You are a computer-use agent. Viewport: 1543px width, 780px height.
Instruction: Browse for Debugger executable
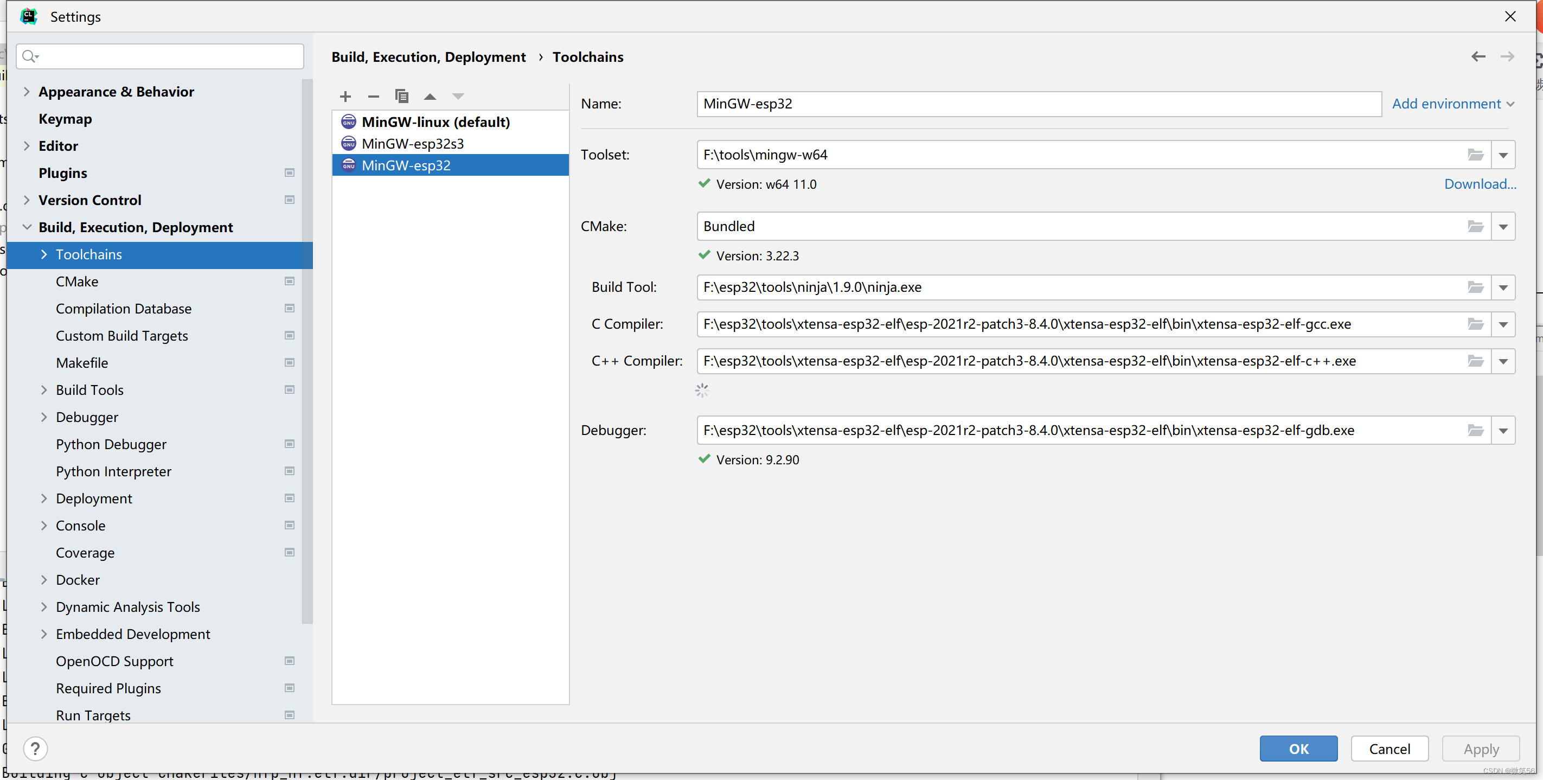(x=1475, y=430)
